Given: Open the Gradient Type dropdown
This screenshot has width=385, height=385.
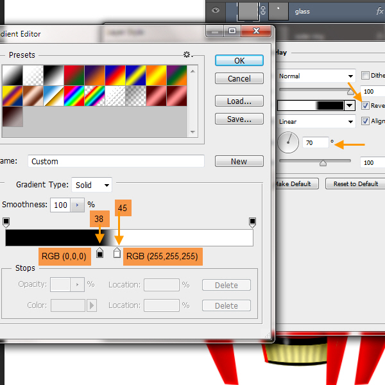Looking at the screenshot, I should coord(92,185).
